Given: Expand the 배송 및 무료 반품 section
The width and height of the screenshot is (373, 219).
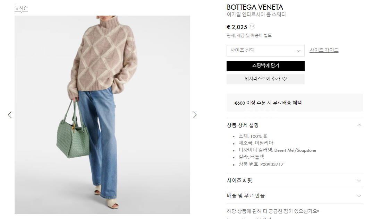Looking at the screenshot, I should (x=295, y=196).
